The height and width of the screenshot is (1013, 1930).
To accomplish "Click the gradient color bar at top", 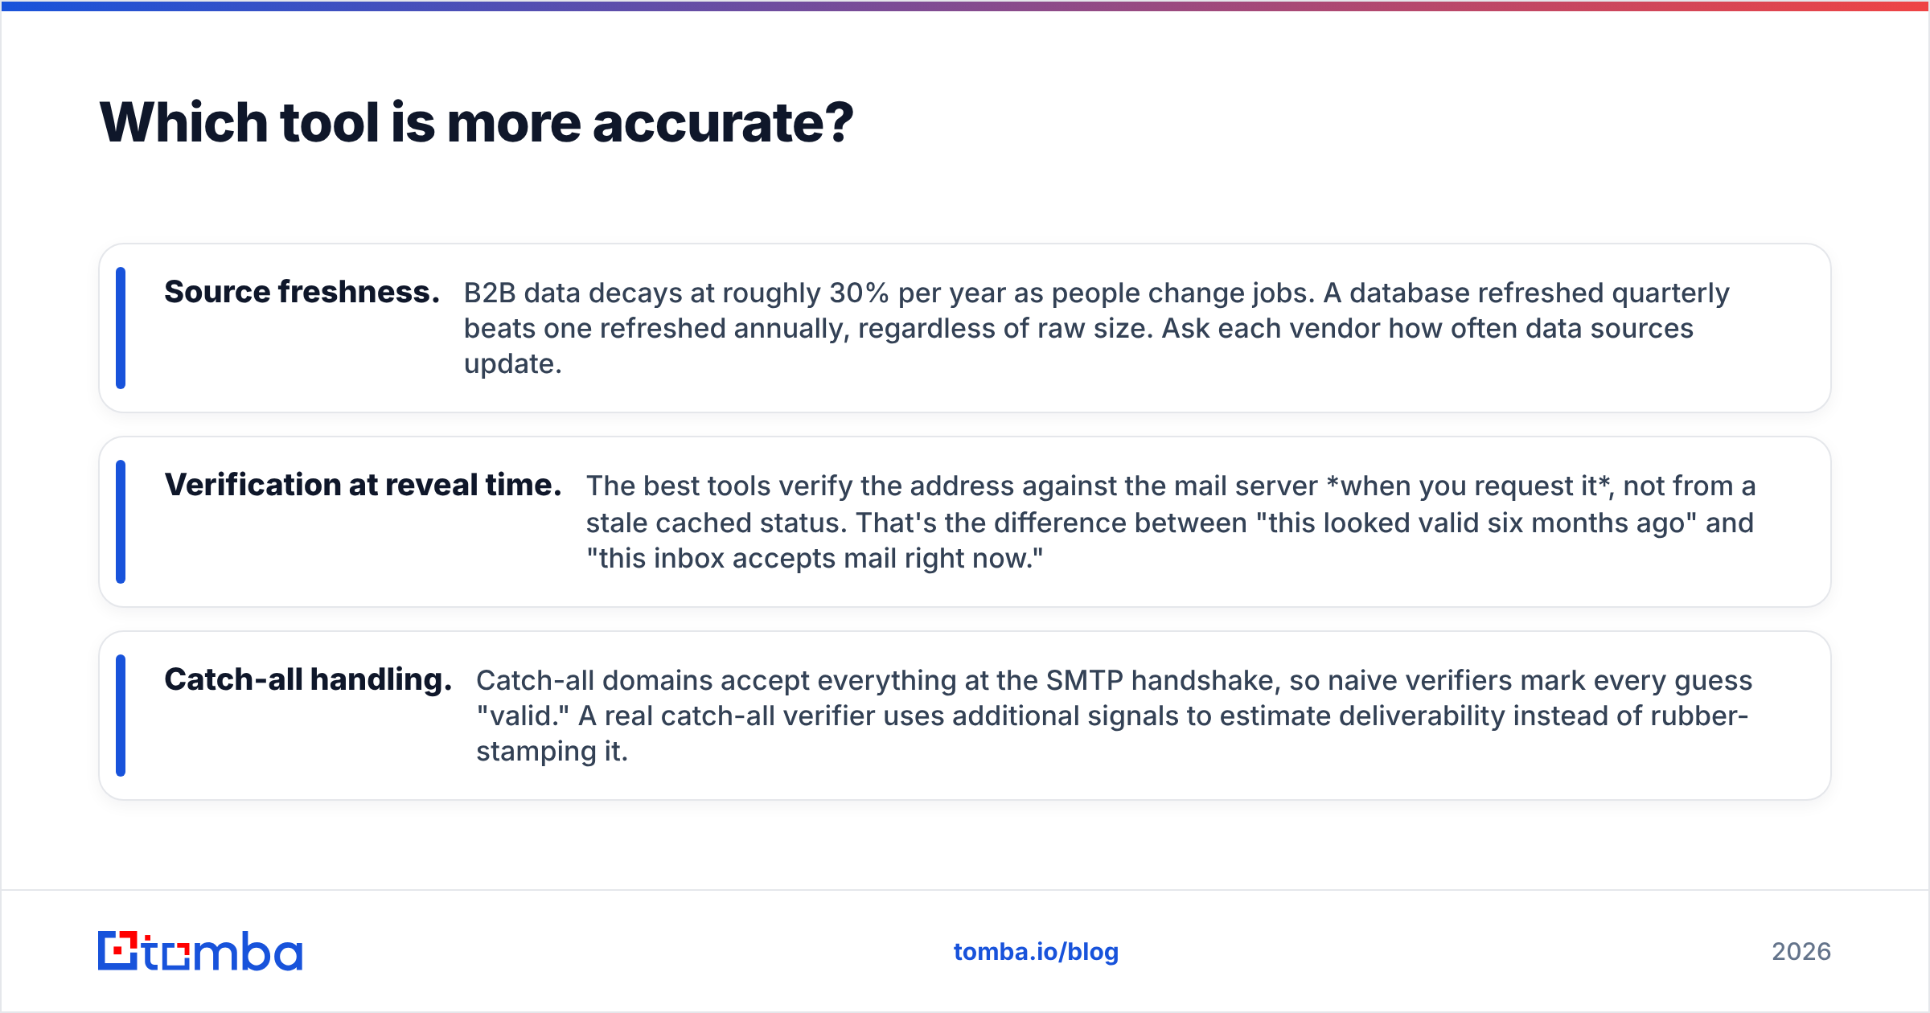I will click(x=965, y=6).
